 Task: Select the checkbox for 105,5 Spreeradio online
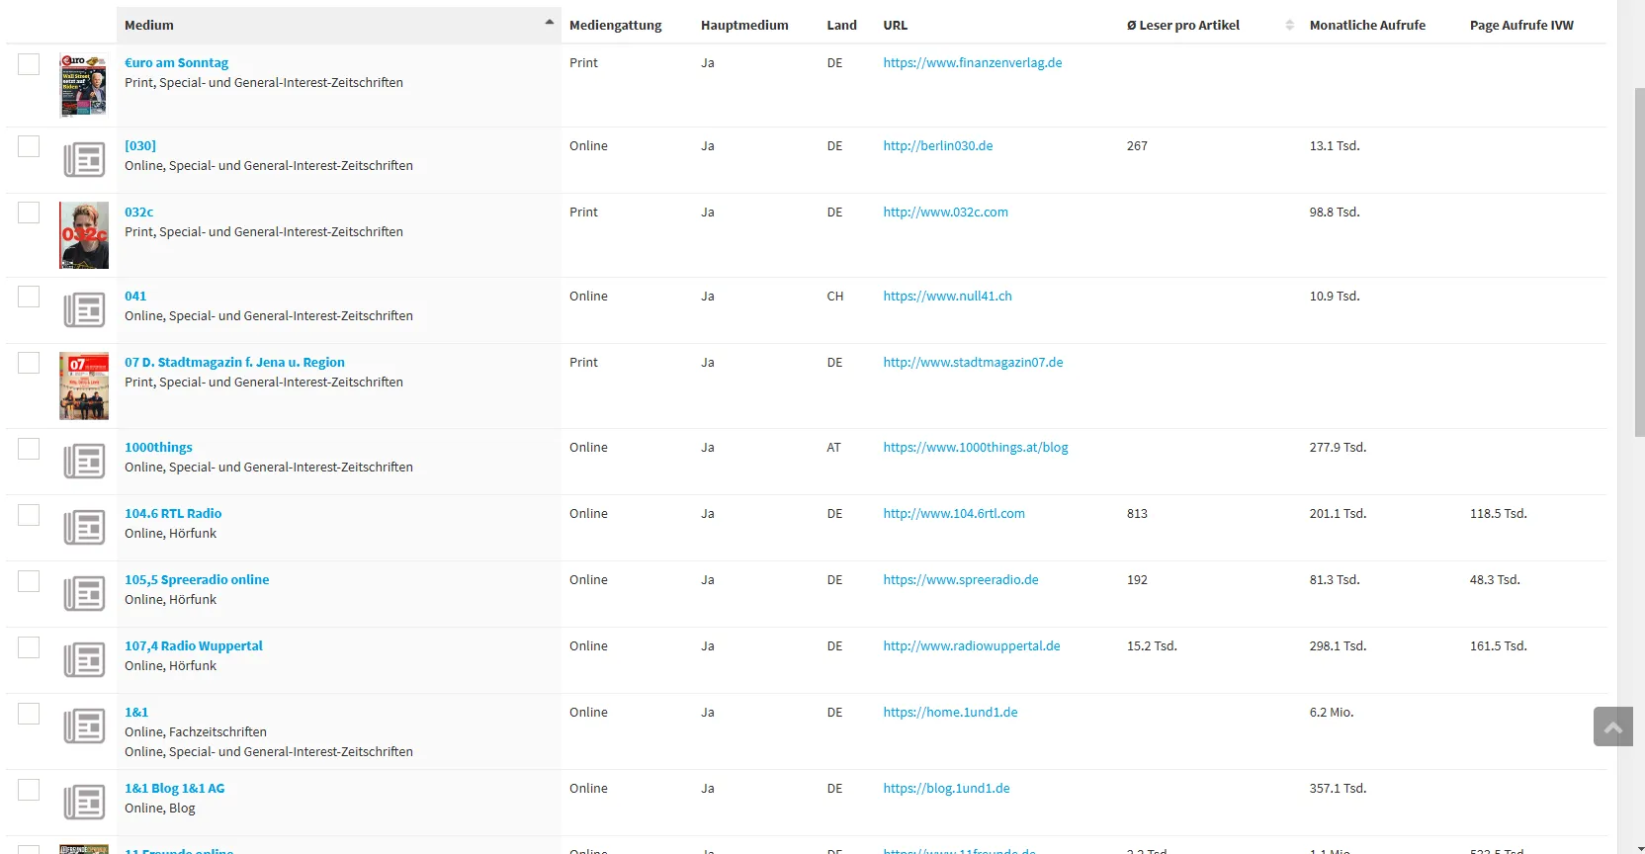[x=29, y=581]
